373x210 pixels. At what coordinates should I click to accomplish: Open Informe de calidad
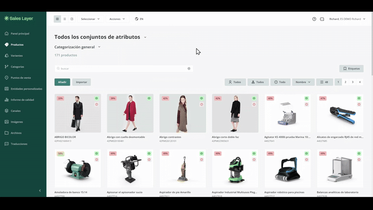click(22, 100)
